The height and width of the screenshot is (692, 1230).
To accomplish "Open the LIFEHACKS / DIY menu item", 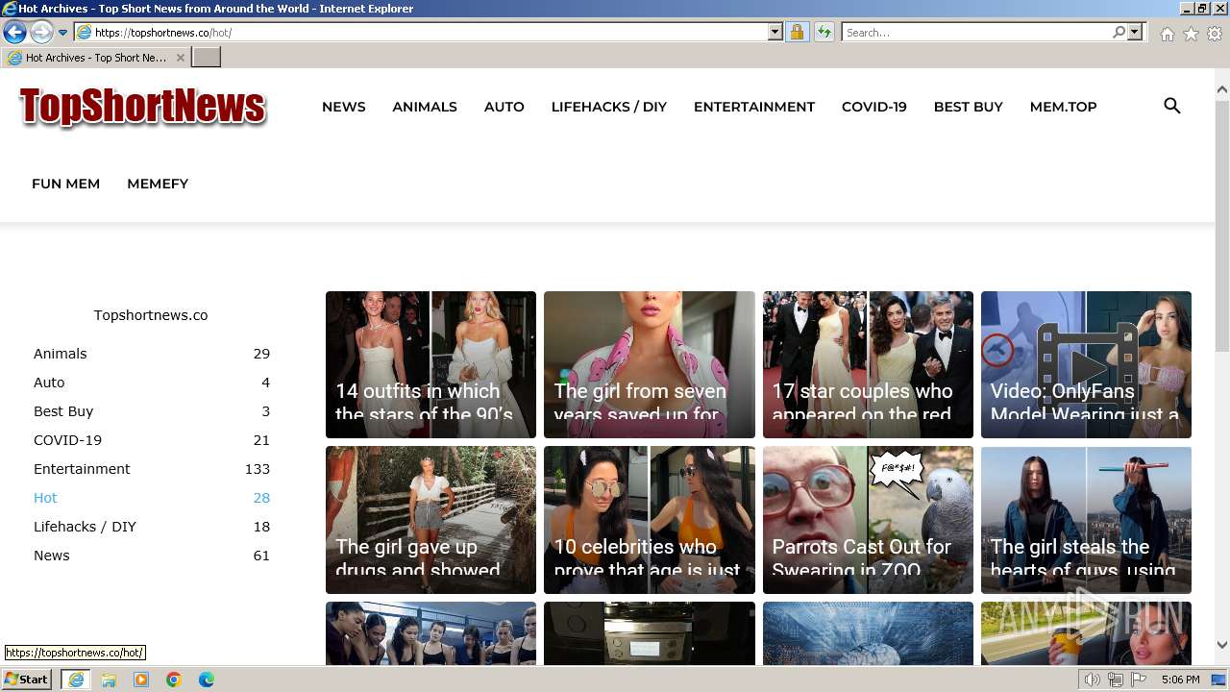I will pyautogui.click(x=609, y=107).
